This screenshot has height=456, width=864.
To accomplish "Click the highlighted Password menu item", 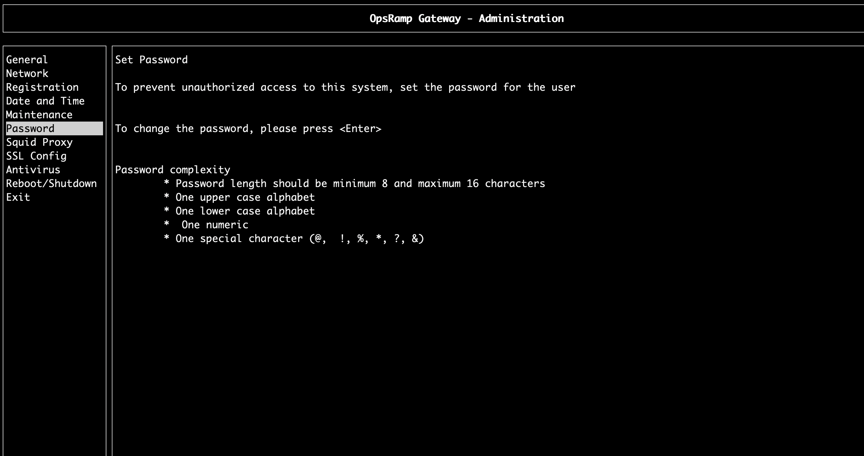I will pyautogui.click(x=31, y=128).
